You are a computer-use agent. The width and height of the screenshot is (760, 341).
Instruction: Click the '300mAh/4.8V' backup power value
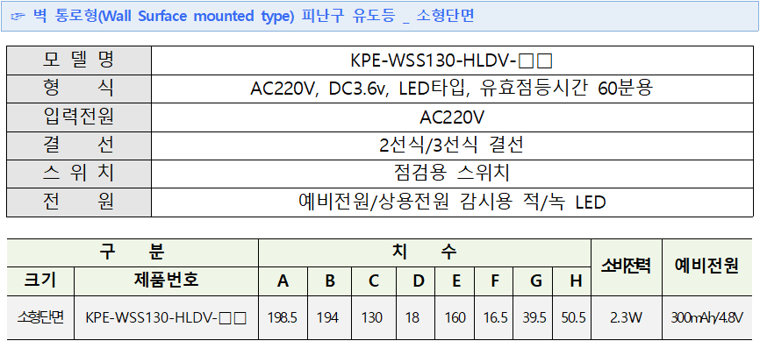706,318
